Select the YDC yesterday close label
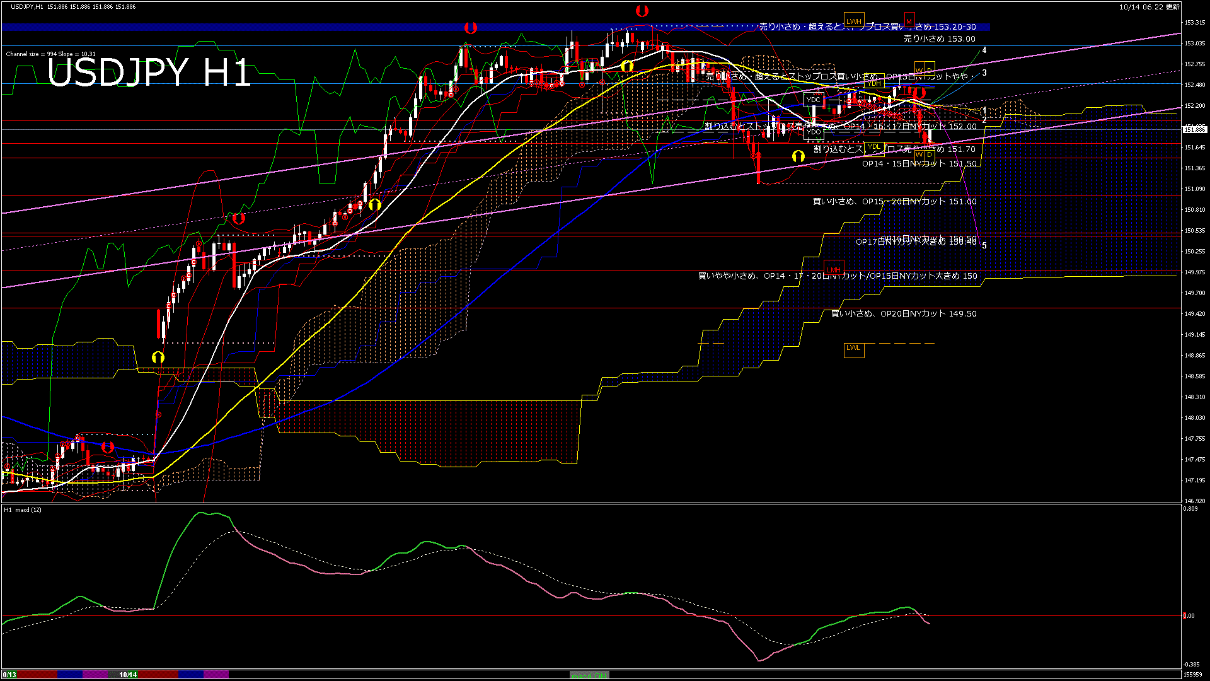 coord(814,100)
